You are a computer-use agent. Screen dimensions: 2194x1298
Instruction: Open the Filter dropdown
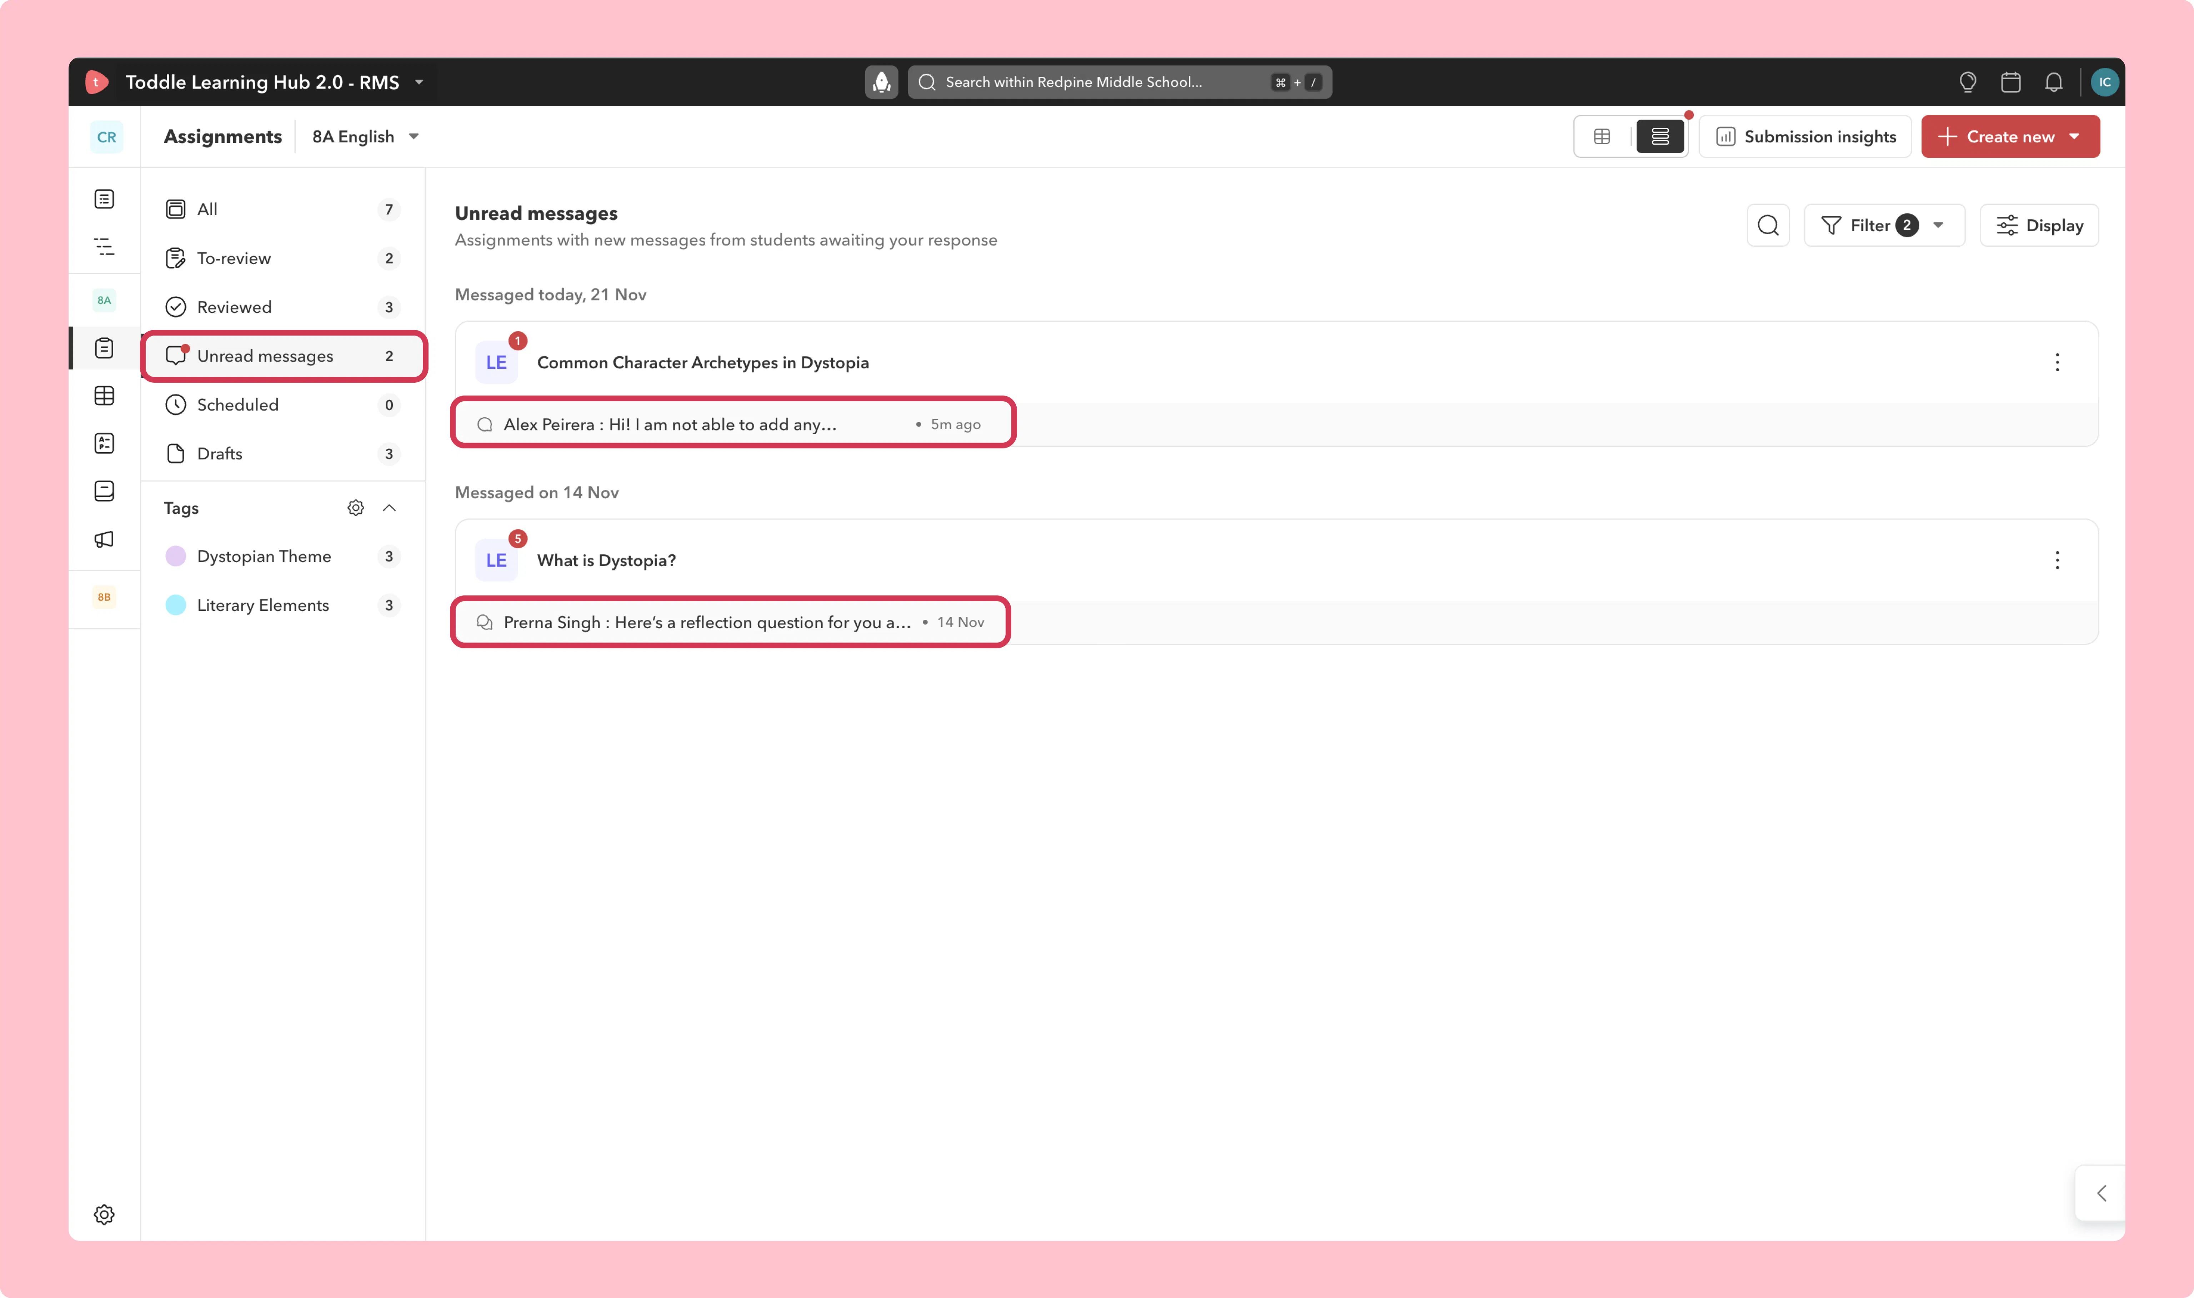[x=1884, y=226]
